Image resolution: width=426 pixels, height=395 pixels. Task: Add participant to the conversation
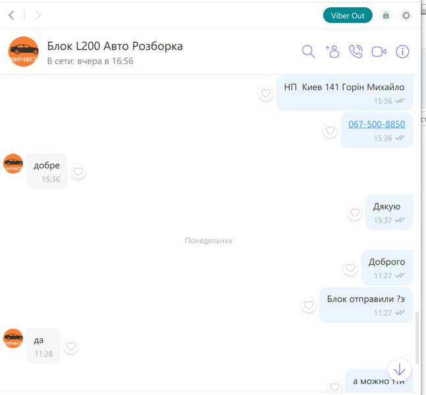click(332, 51)
